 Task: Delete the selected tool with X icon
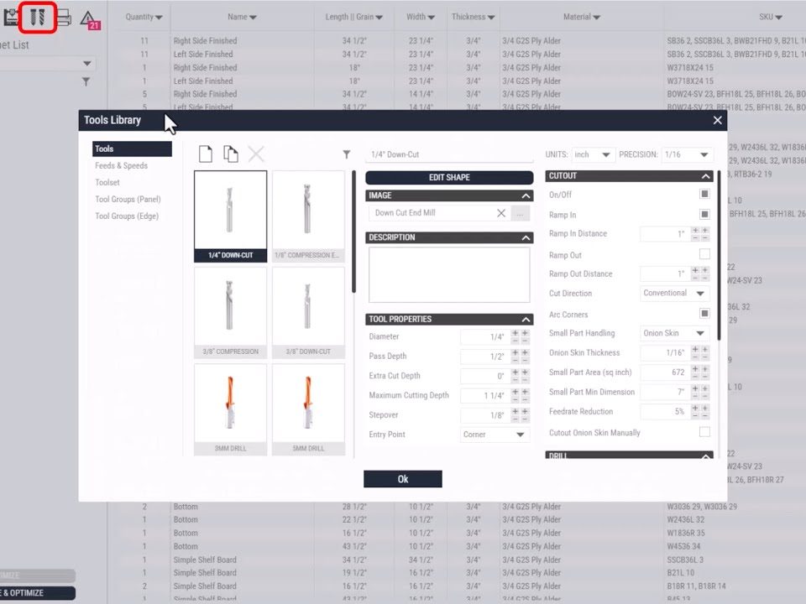tap(256, 154)
